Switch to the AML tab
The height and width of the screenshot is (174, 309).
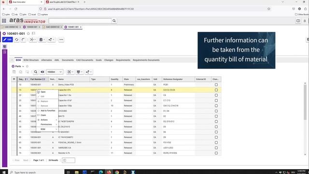(x=57, y=60)
